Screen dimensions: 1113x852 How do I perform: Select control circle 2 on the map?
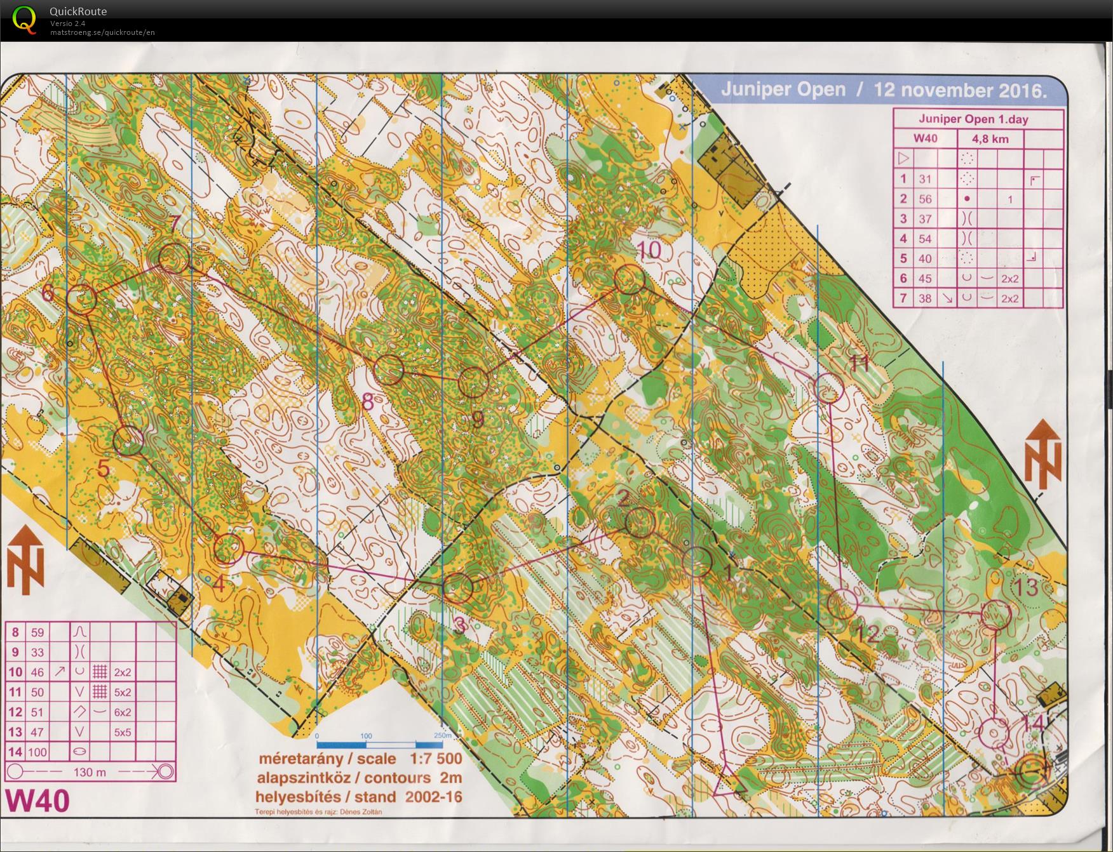(640, 523)
